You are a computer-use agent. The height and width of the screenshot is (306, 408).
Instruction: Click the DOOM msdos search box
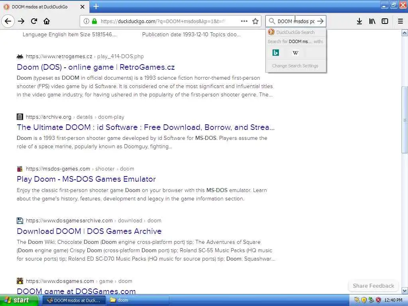pyautogui.click(x=296, y=21)
